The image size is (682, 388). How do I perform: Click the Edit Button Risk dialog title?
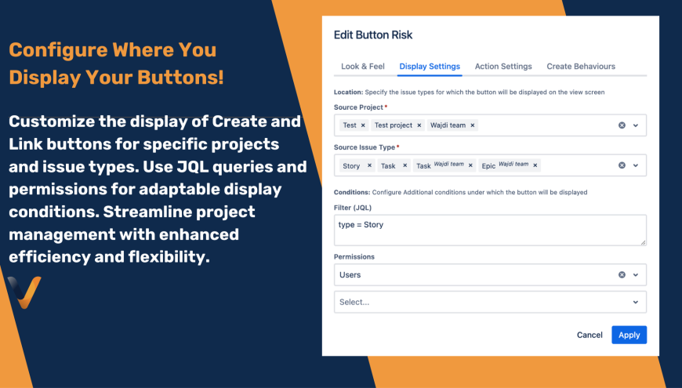coord(373,34)
